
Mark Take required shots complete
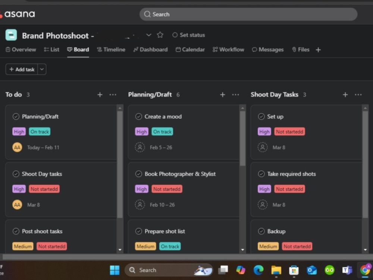click(x=261, y=174)
